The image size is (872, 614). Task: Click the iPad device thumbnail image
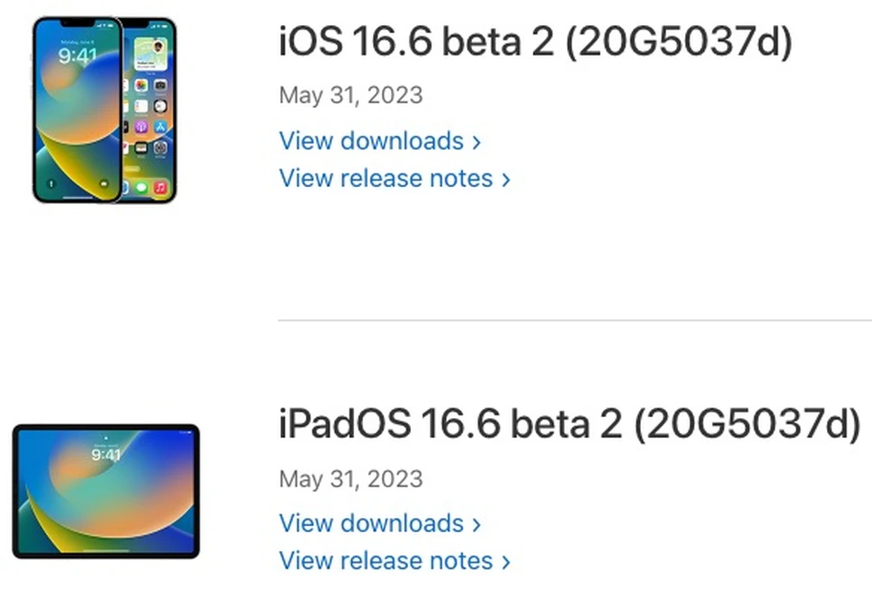tap(106, 491)
